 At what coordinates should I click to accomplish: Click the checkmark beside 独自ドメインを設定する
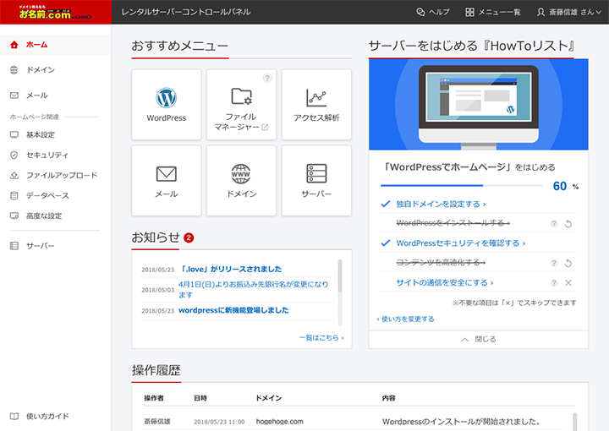386,204
